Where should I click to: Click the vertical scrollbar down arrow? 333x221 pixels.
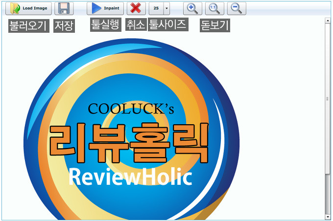(328, 217)
